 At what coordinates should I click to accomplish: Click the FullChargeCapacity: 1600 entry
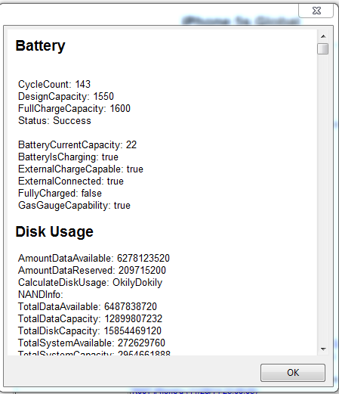[74, 108]
